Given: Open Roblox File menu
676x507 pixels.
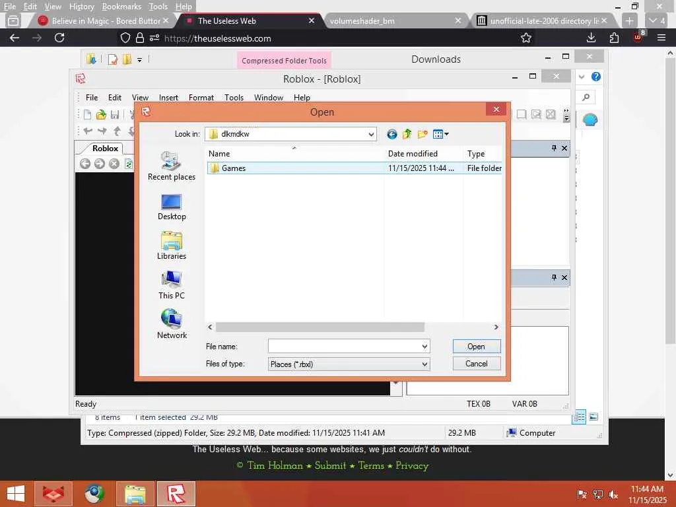Looking at the screenshot, I should pos(92,98).
